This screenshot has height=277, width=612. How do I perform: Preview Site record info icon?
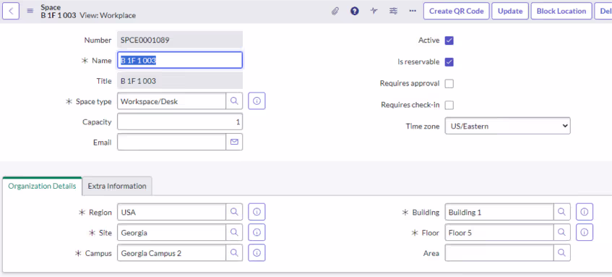pos(257,232)
